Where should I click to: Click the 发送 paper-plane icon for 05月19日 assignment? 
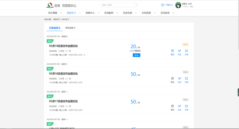[x=179, y=51]
